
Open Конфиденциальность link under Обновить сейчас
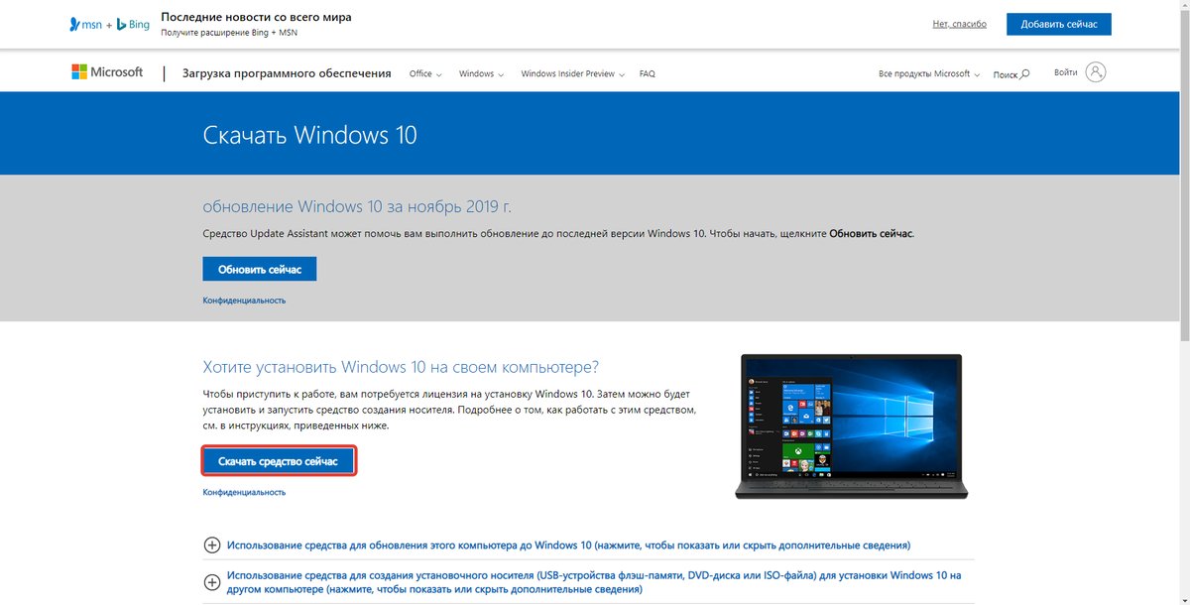(x=244, y=300)
